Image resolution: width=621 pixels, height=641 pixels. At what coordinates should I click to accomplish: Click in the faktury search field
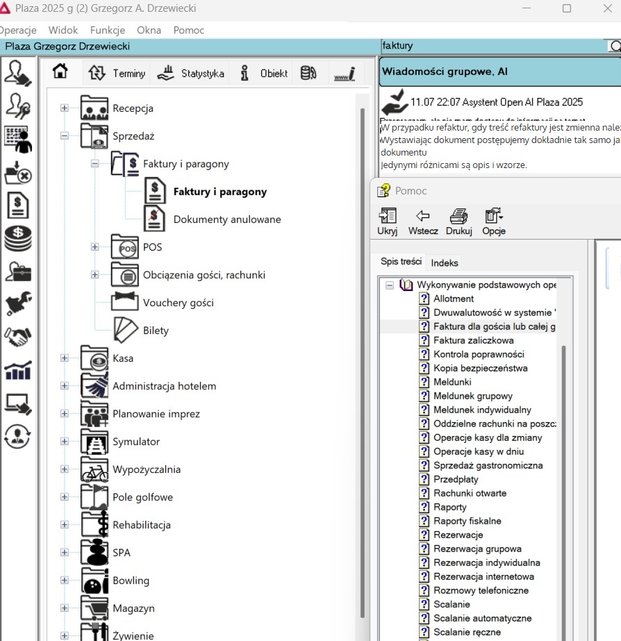point(492,46)
